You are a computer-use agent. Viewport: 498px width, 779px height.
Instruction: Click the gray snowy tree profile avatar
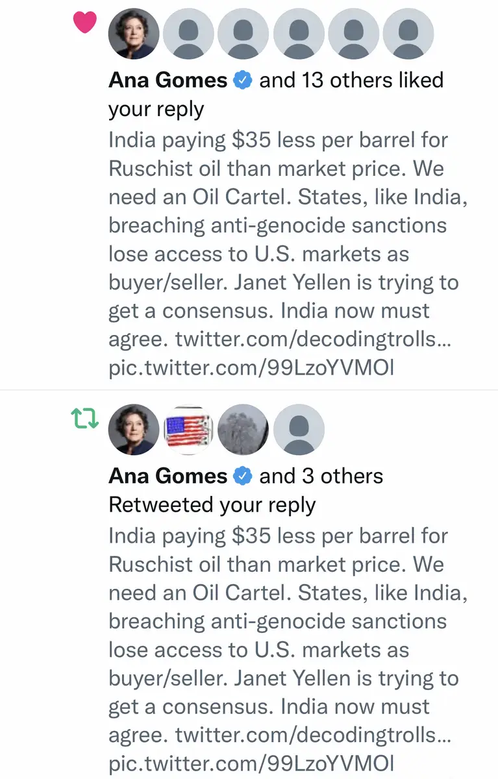pyautogui.click(x=243, y=430)
